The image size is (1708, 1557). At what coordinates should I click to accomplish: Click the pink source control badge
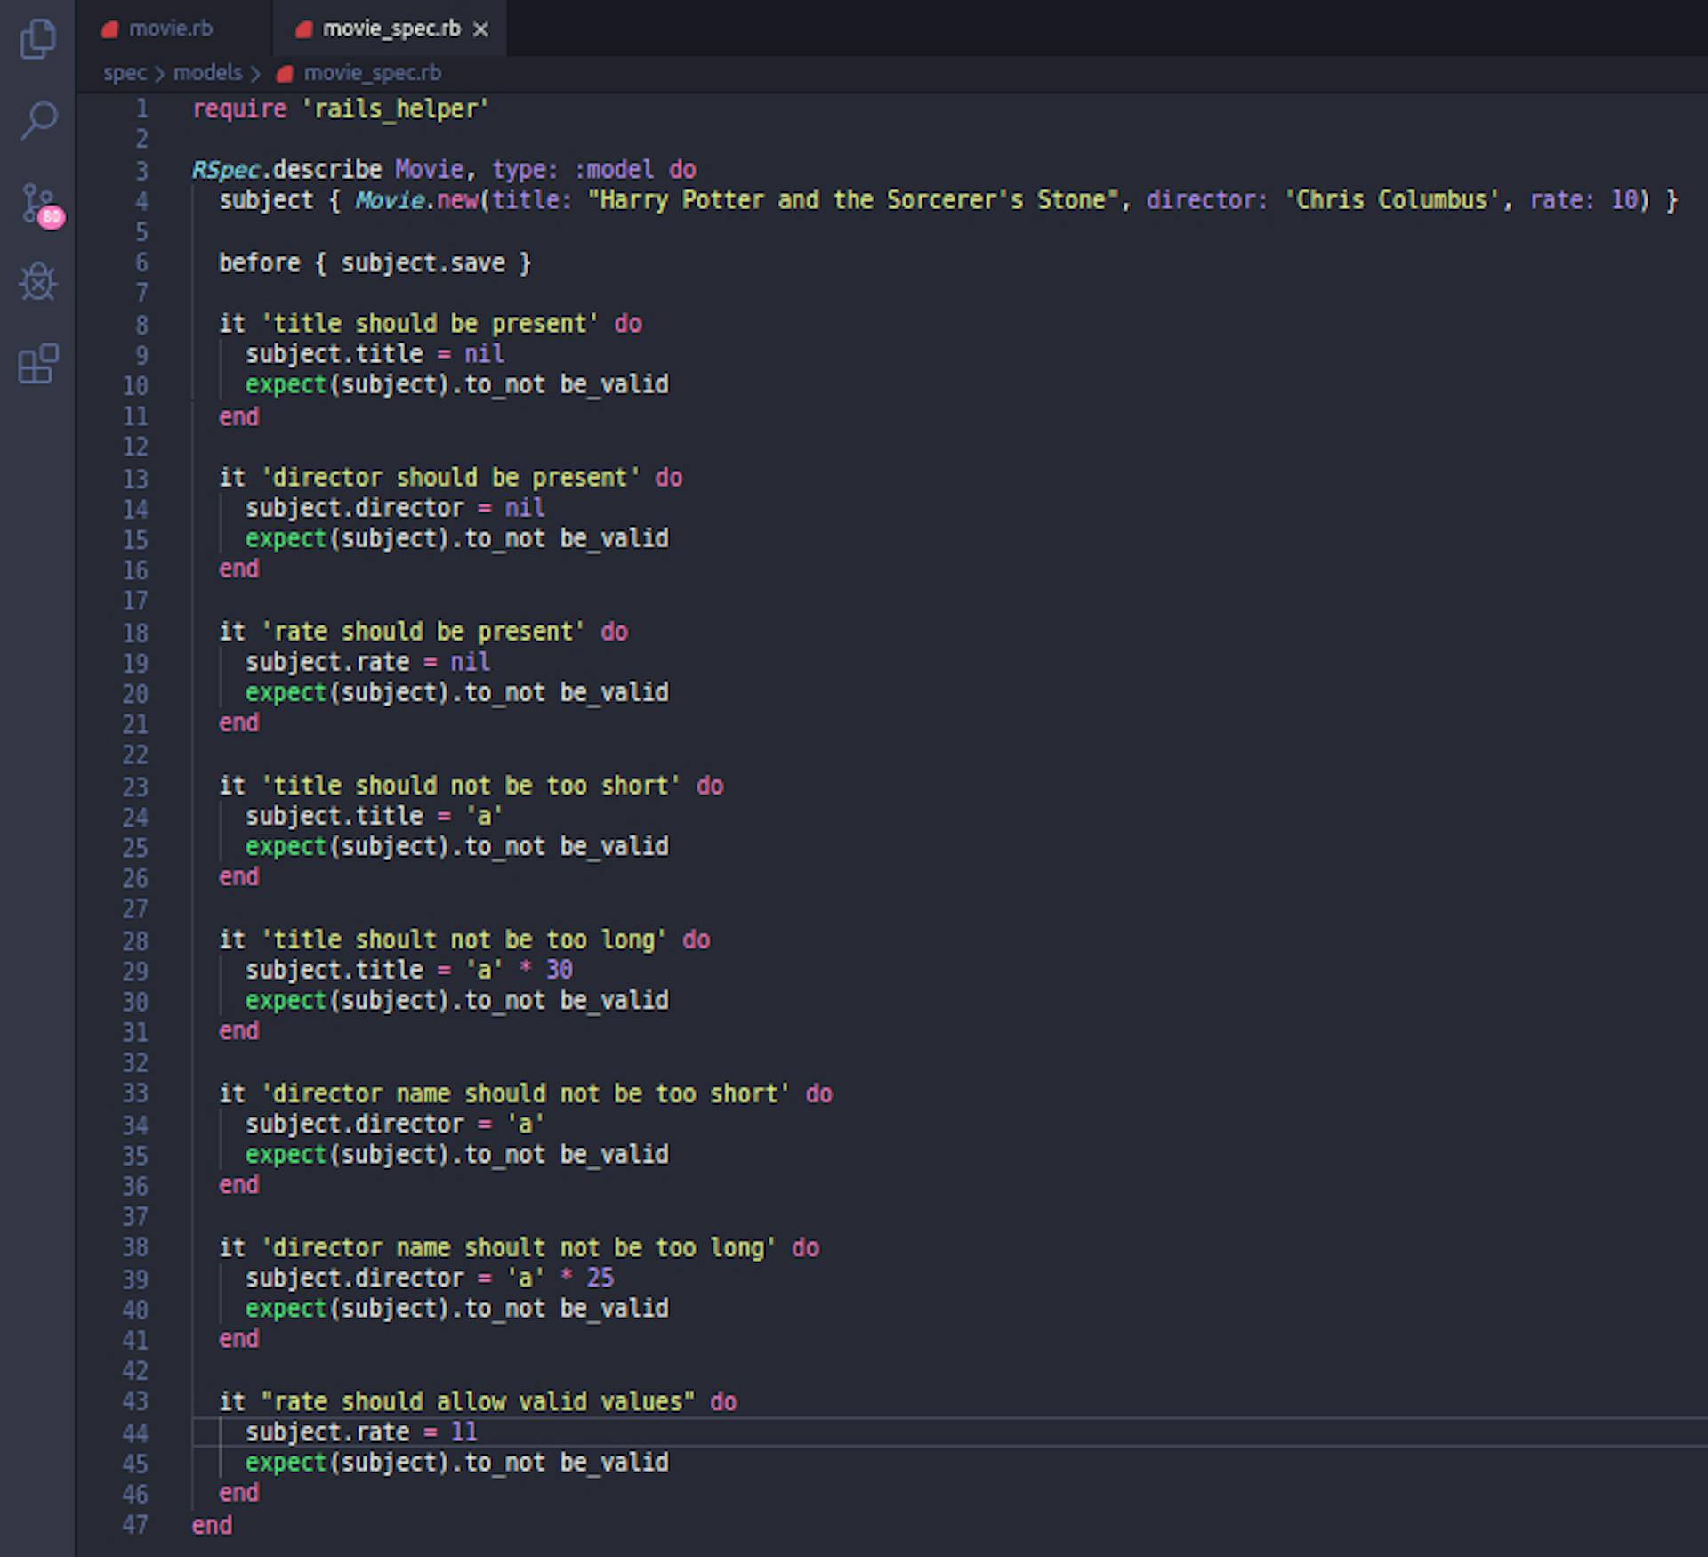tap(52, 217)
